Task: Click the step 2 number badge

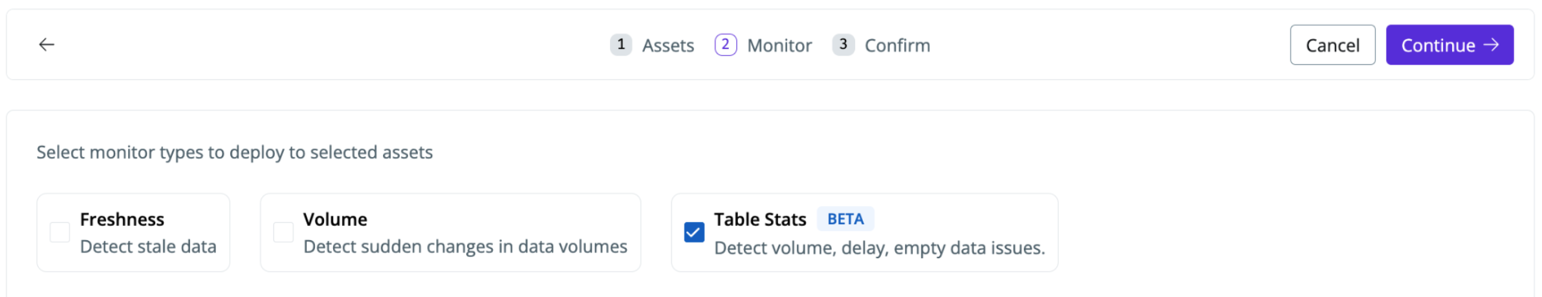Action: click(725, 45)
